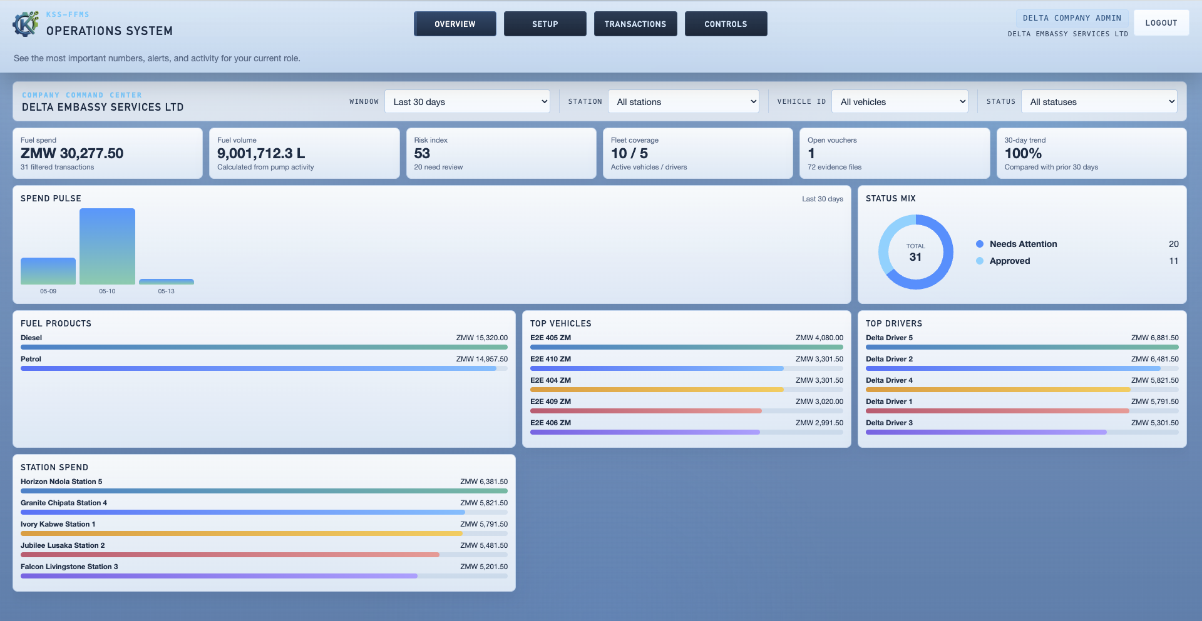Click 'Delta Driver 5' in Top Drivers
This screenshot has height=621, width=1202.
click(x=889, y=338)
